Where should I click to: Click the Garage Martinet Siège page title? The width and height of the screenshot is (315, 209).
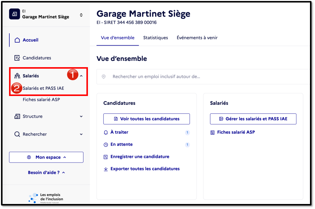[x=143, y=14]
